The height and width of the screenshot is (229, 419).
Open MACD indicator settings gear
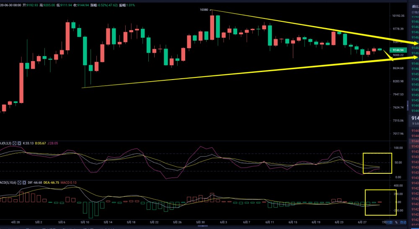point(20,183)
